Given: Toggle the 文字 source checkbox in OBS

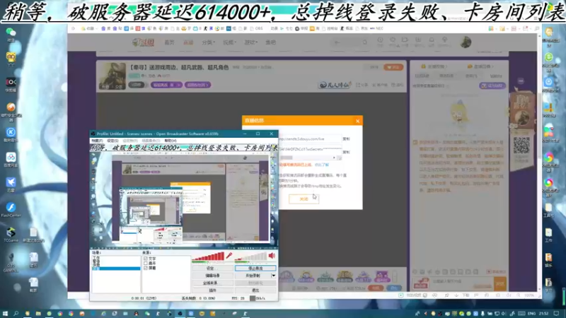Looking at the screenshot, I should [x=146, y=259].
